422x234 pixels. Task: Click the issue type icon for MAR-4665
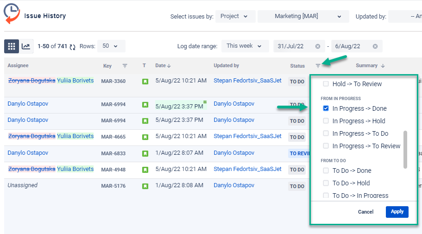click(x=145, y=137)
